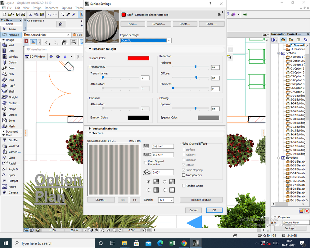310x248 pixels.
Task: Open Google Chrome from the taskbar
Action: pos(184,243)
